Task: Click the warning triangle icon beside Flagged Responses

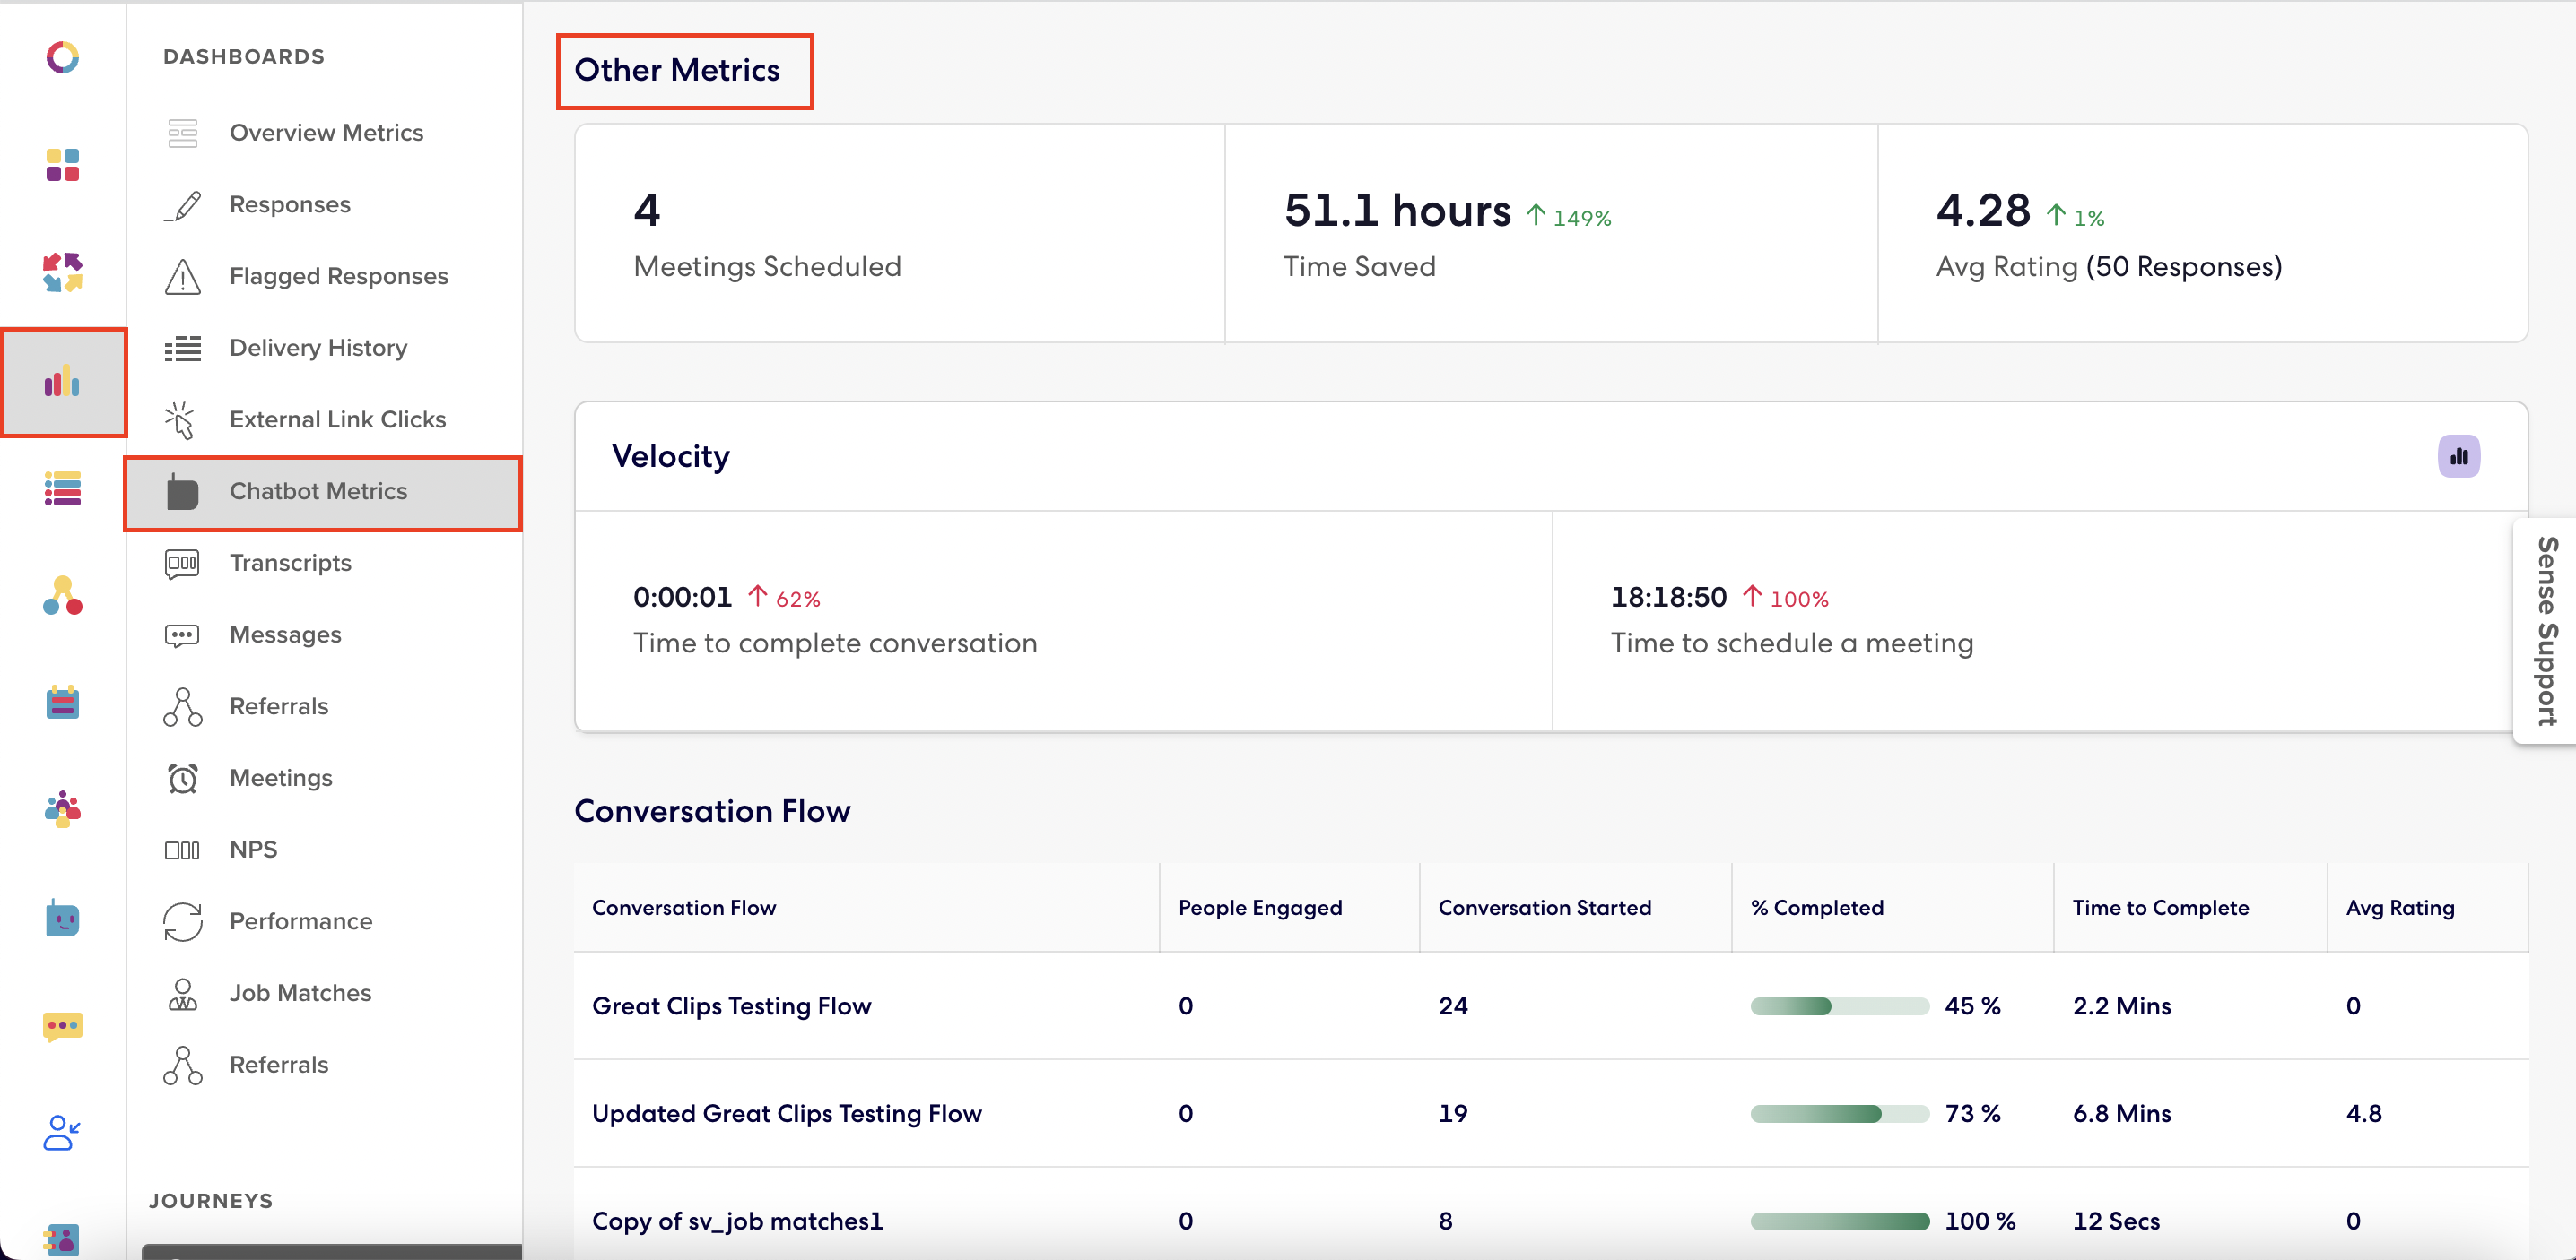Action: click(182, 276)
